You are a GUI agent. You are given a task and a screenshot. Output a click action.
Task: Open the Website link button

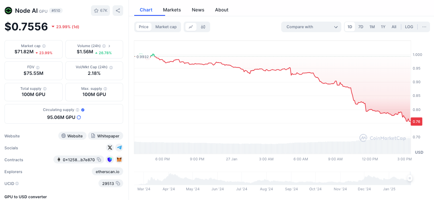click(x=72, y=136)
